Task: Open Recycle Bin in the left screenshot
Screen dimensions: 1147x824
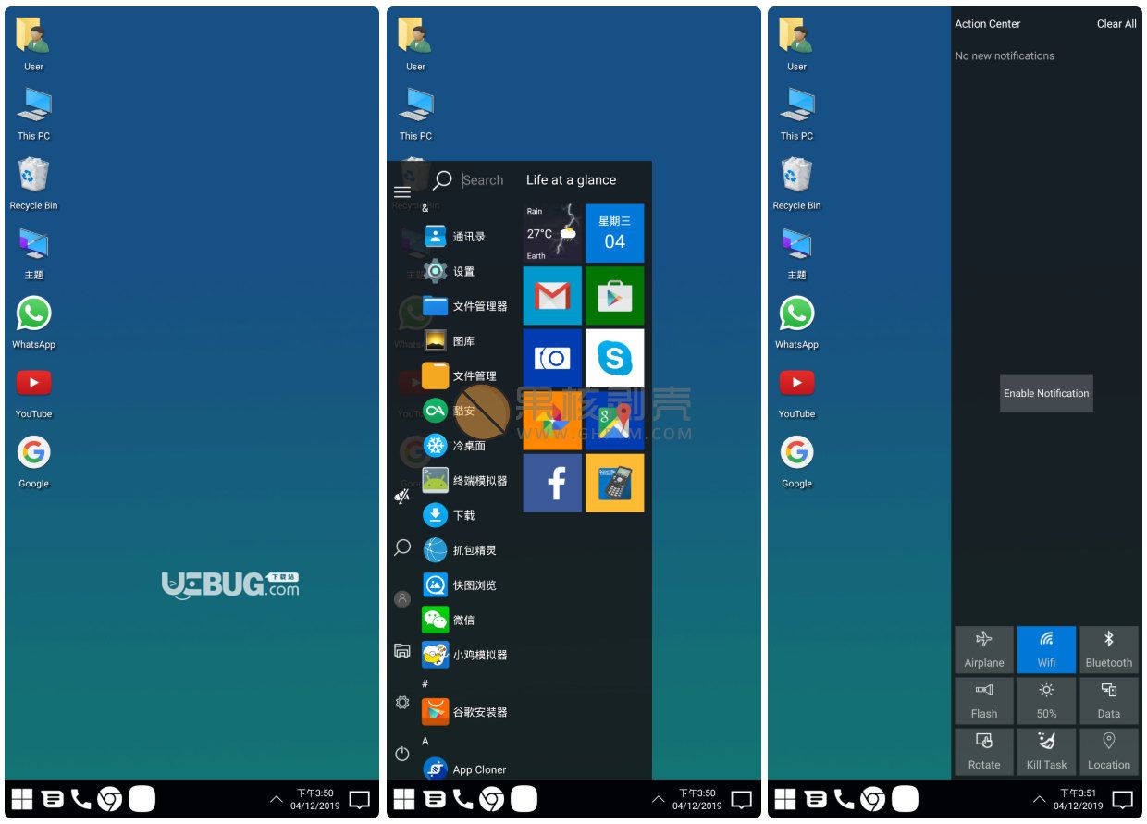Action: point(33,183)
